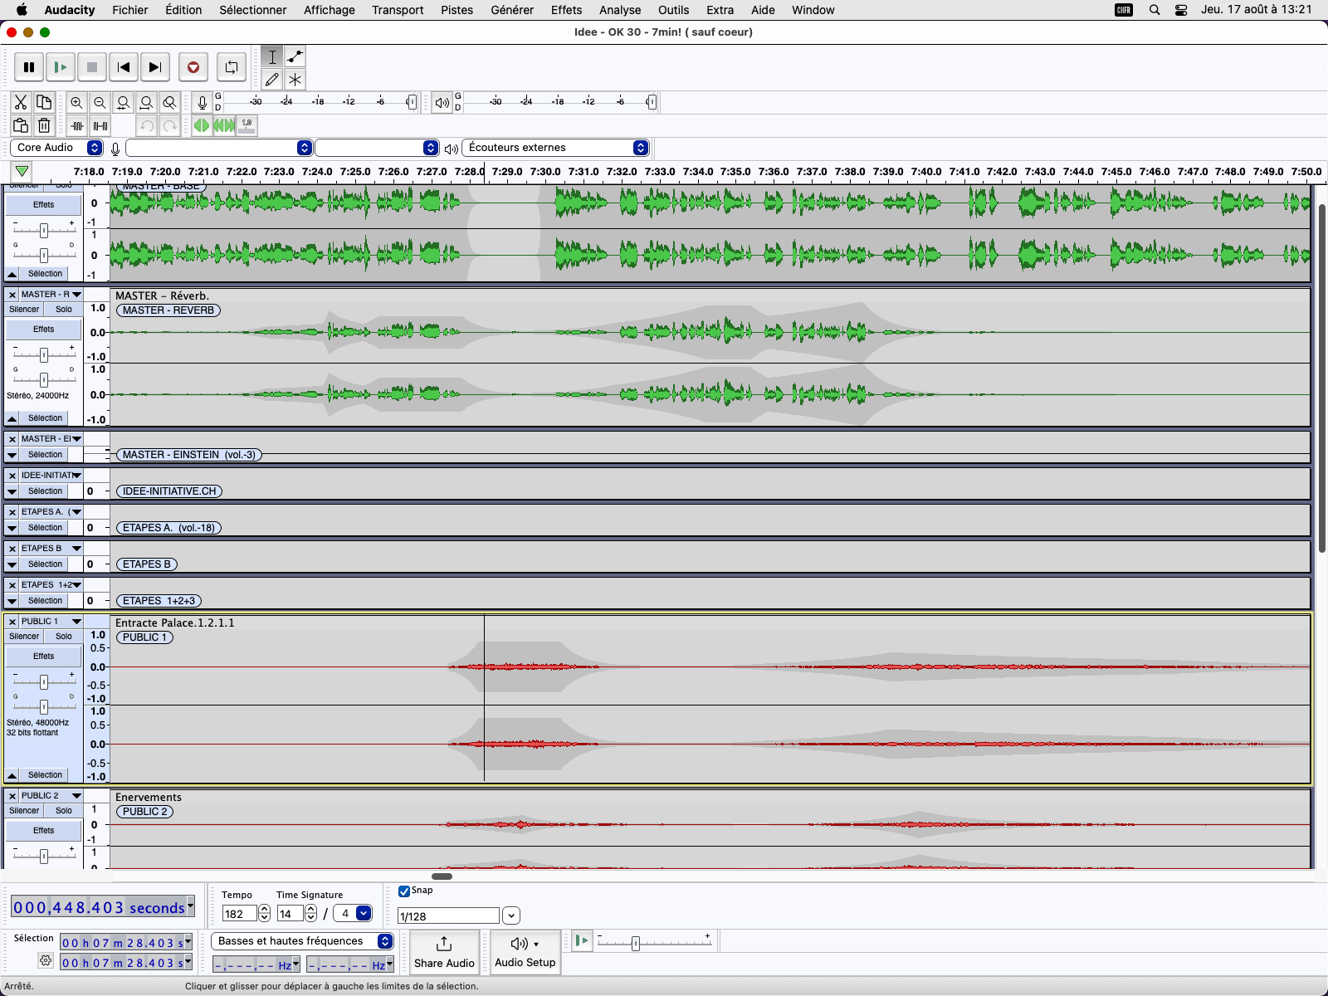The image size is (1328, 996).
Task: Open the recording channels dropdown
Action: coord(377,148)
